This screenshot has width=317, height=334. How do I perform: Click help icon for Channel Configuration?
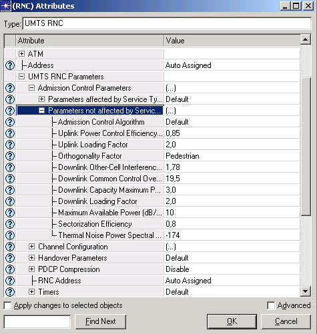pyautogui.click(x=10, y=247)
